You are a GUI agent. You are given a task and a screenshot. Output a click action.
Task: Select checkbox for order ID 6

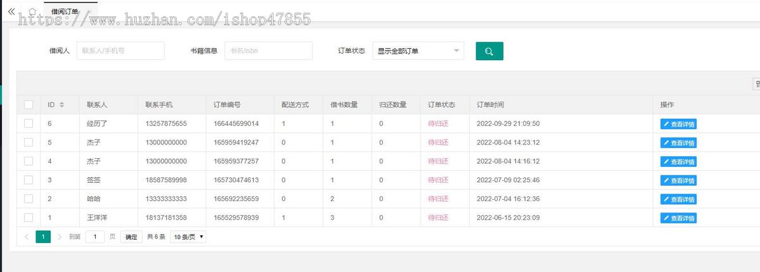(28, 123)
